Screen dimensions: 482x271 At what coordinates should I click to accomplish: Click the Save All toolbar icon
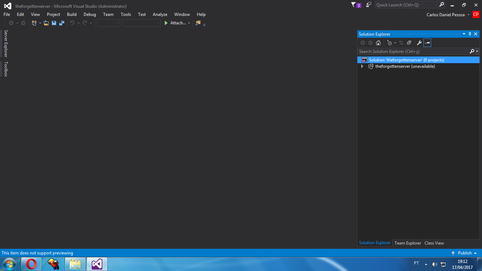click(x=62, y=23)
